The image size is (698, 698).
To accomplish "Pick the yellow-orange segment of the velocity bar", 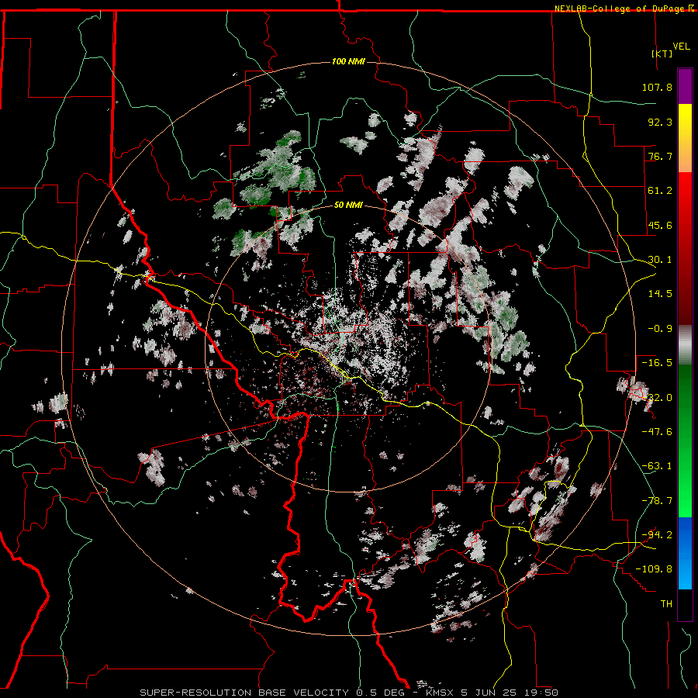I will tap(685, 138).
